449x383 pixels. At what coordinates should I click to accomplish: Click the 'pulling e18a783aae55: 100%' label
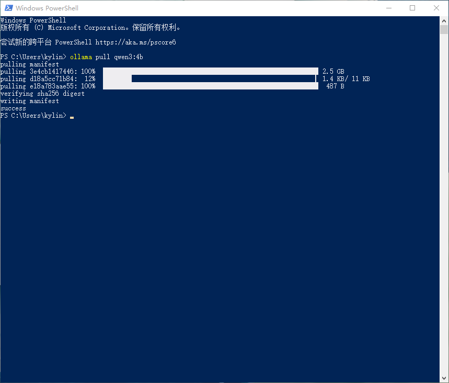pos(48,86)
